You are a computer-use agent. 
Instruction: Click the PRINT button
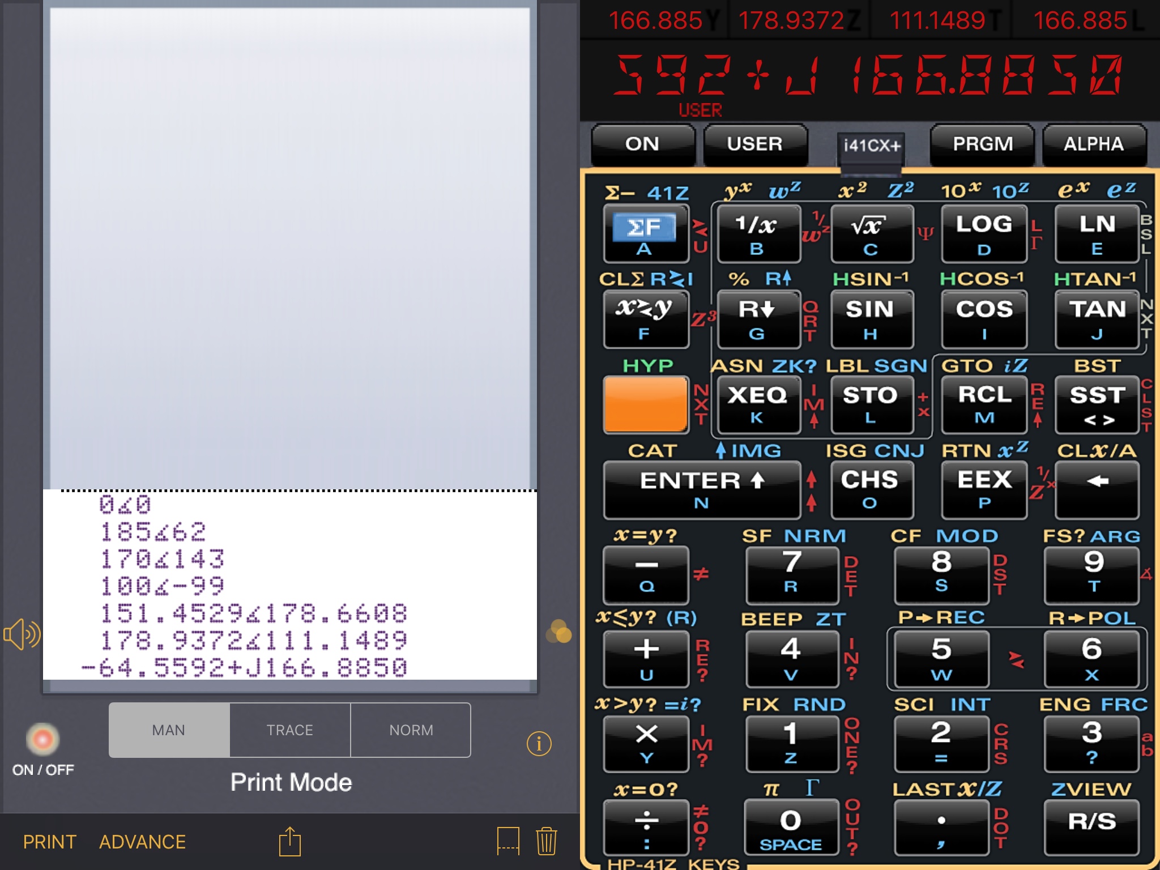coord(49,842)
